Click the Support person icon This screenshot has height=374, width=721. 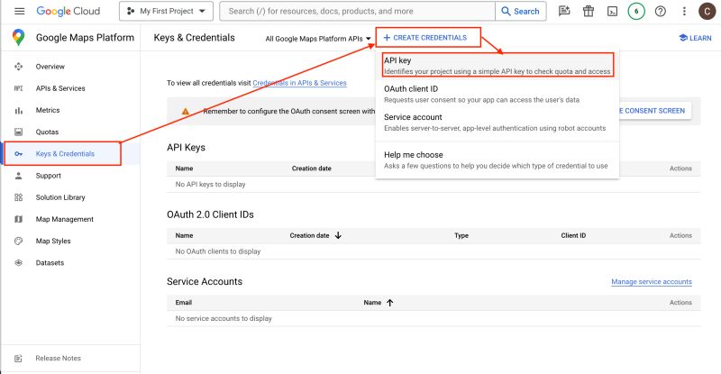(18, 176)
